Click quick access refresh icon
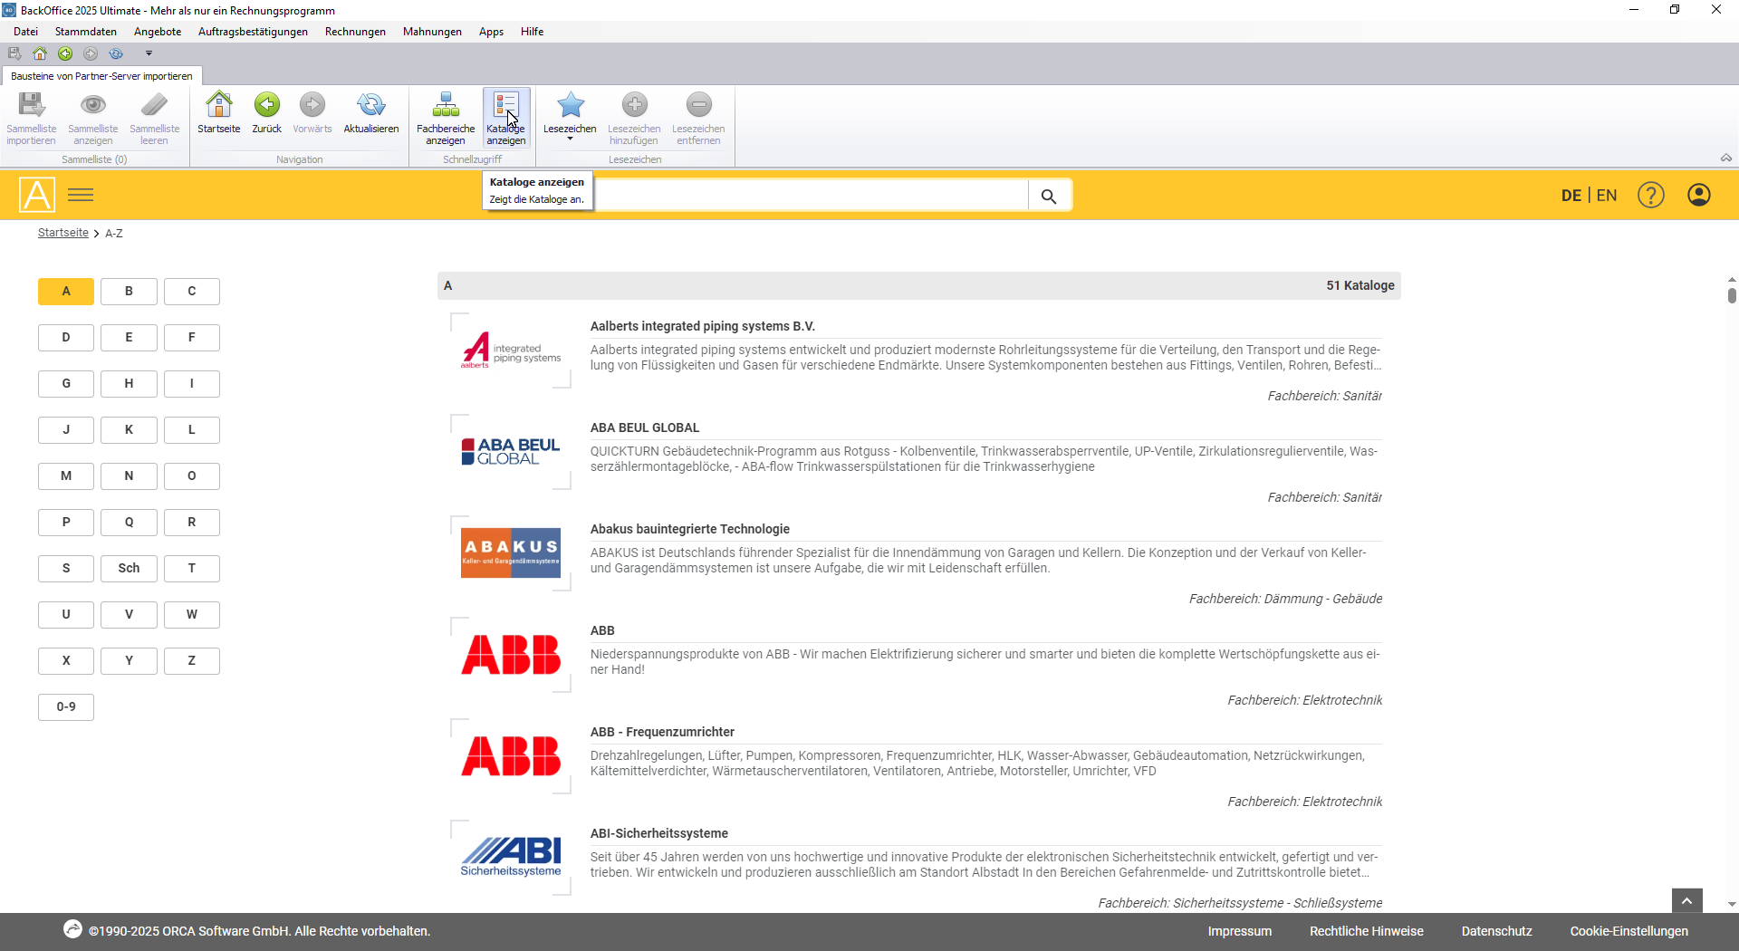The image size is (1739, 951). (x=116, y=53)
